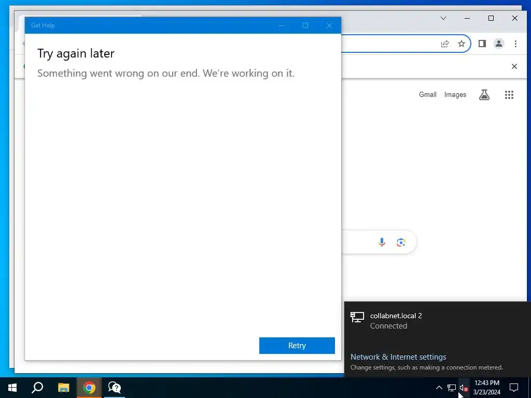Viewport: 531px width, 398px height.
Task: Dismiss the Chrome notification bar
Action: click(514, 66)
